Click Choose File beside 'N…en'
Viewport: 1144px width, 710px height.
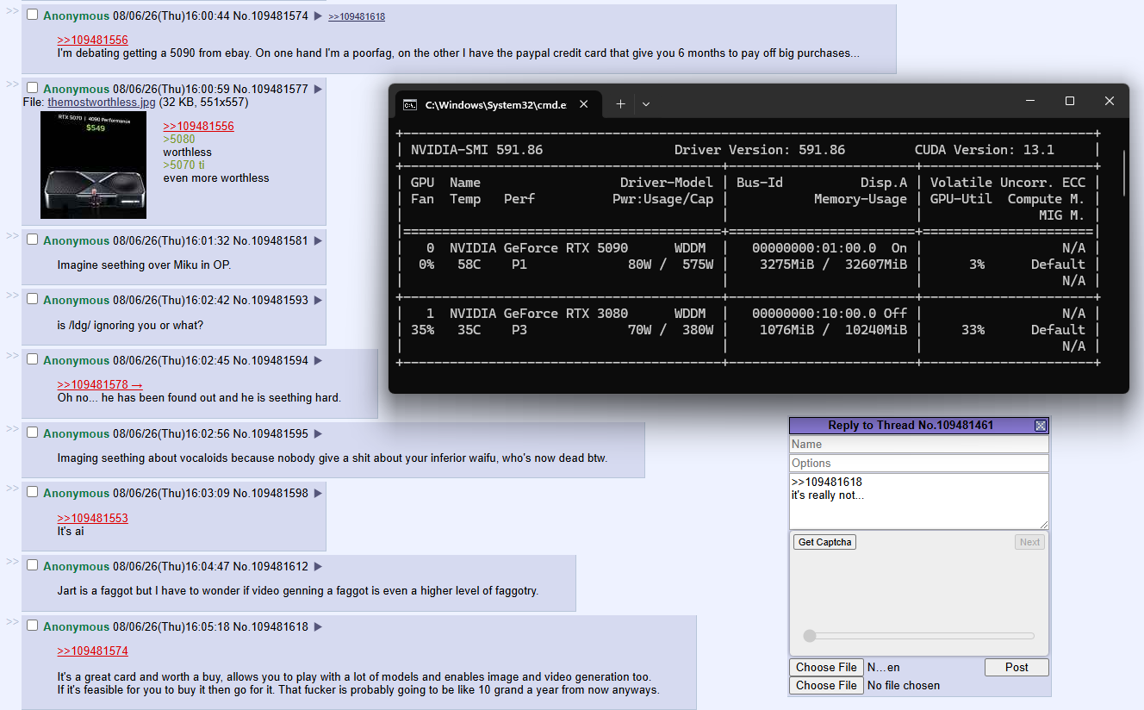pyautogui.click(x=826, y=667)
